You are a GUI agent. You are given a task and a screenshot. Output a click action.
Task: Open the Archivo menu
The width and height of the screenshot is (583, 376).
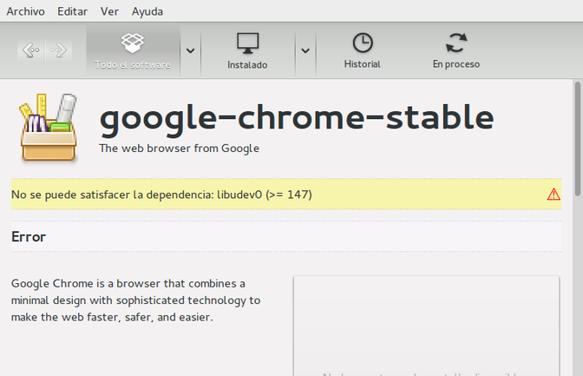(26, 11)
